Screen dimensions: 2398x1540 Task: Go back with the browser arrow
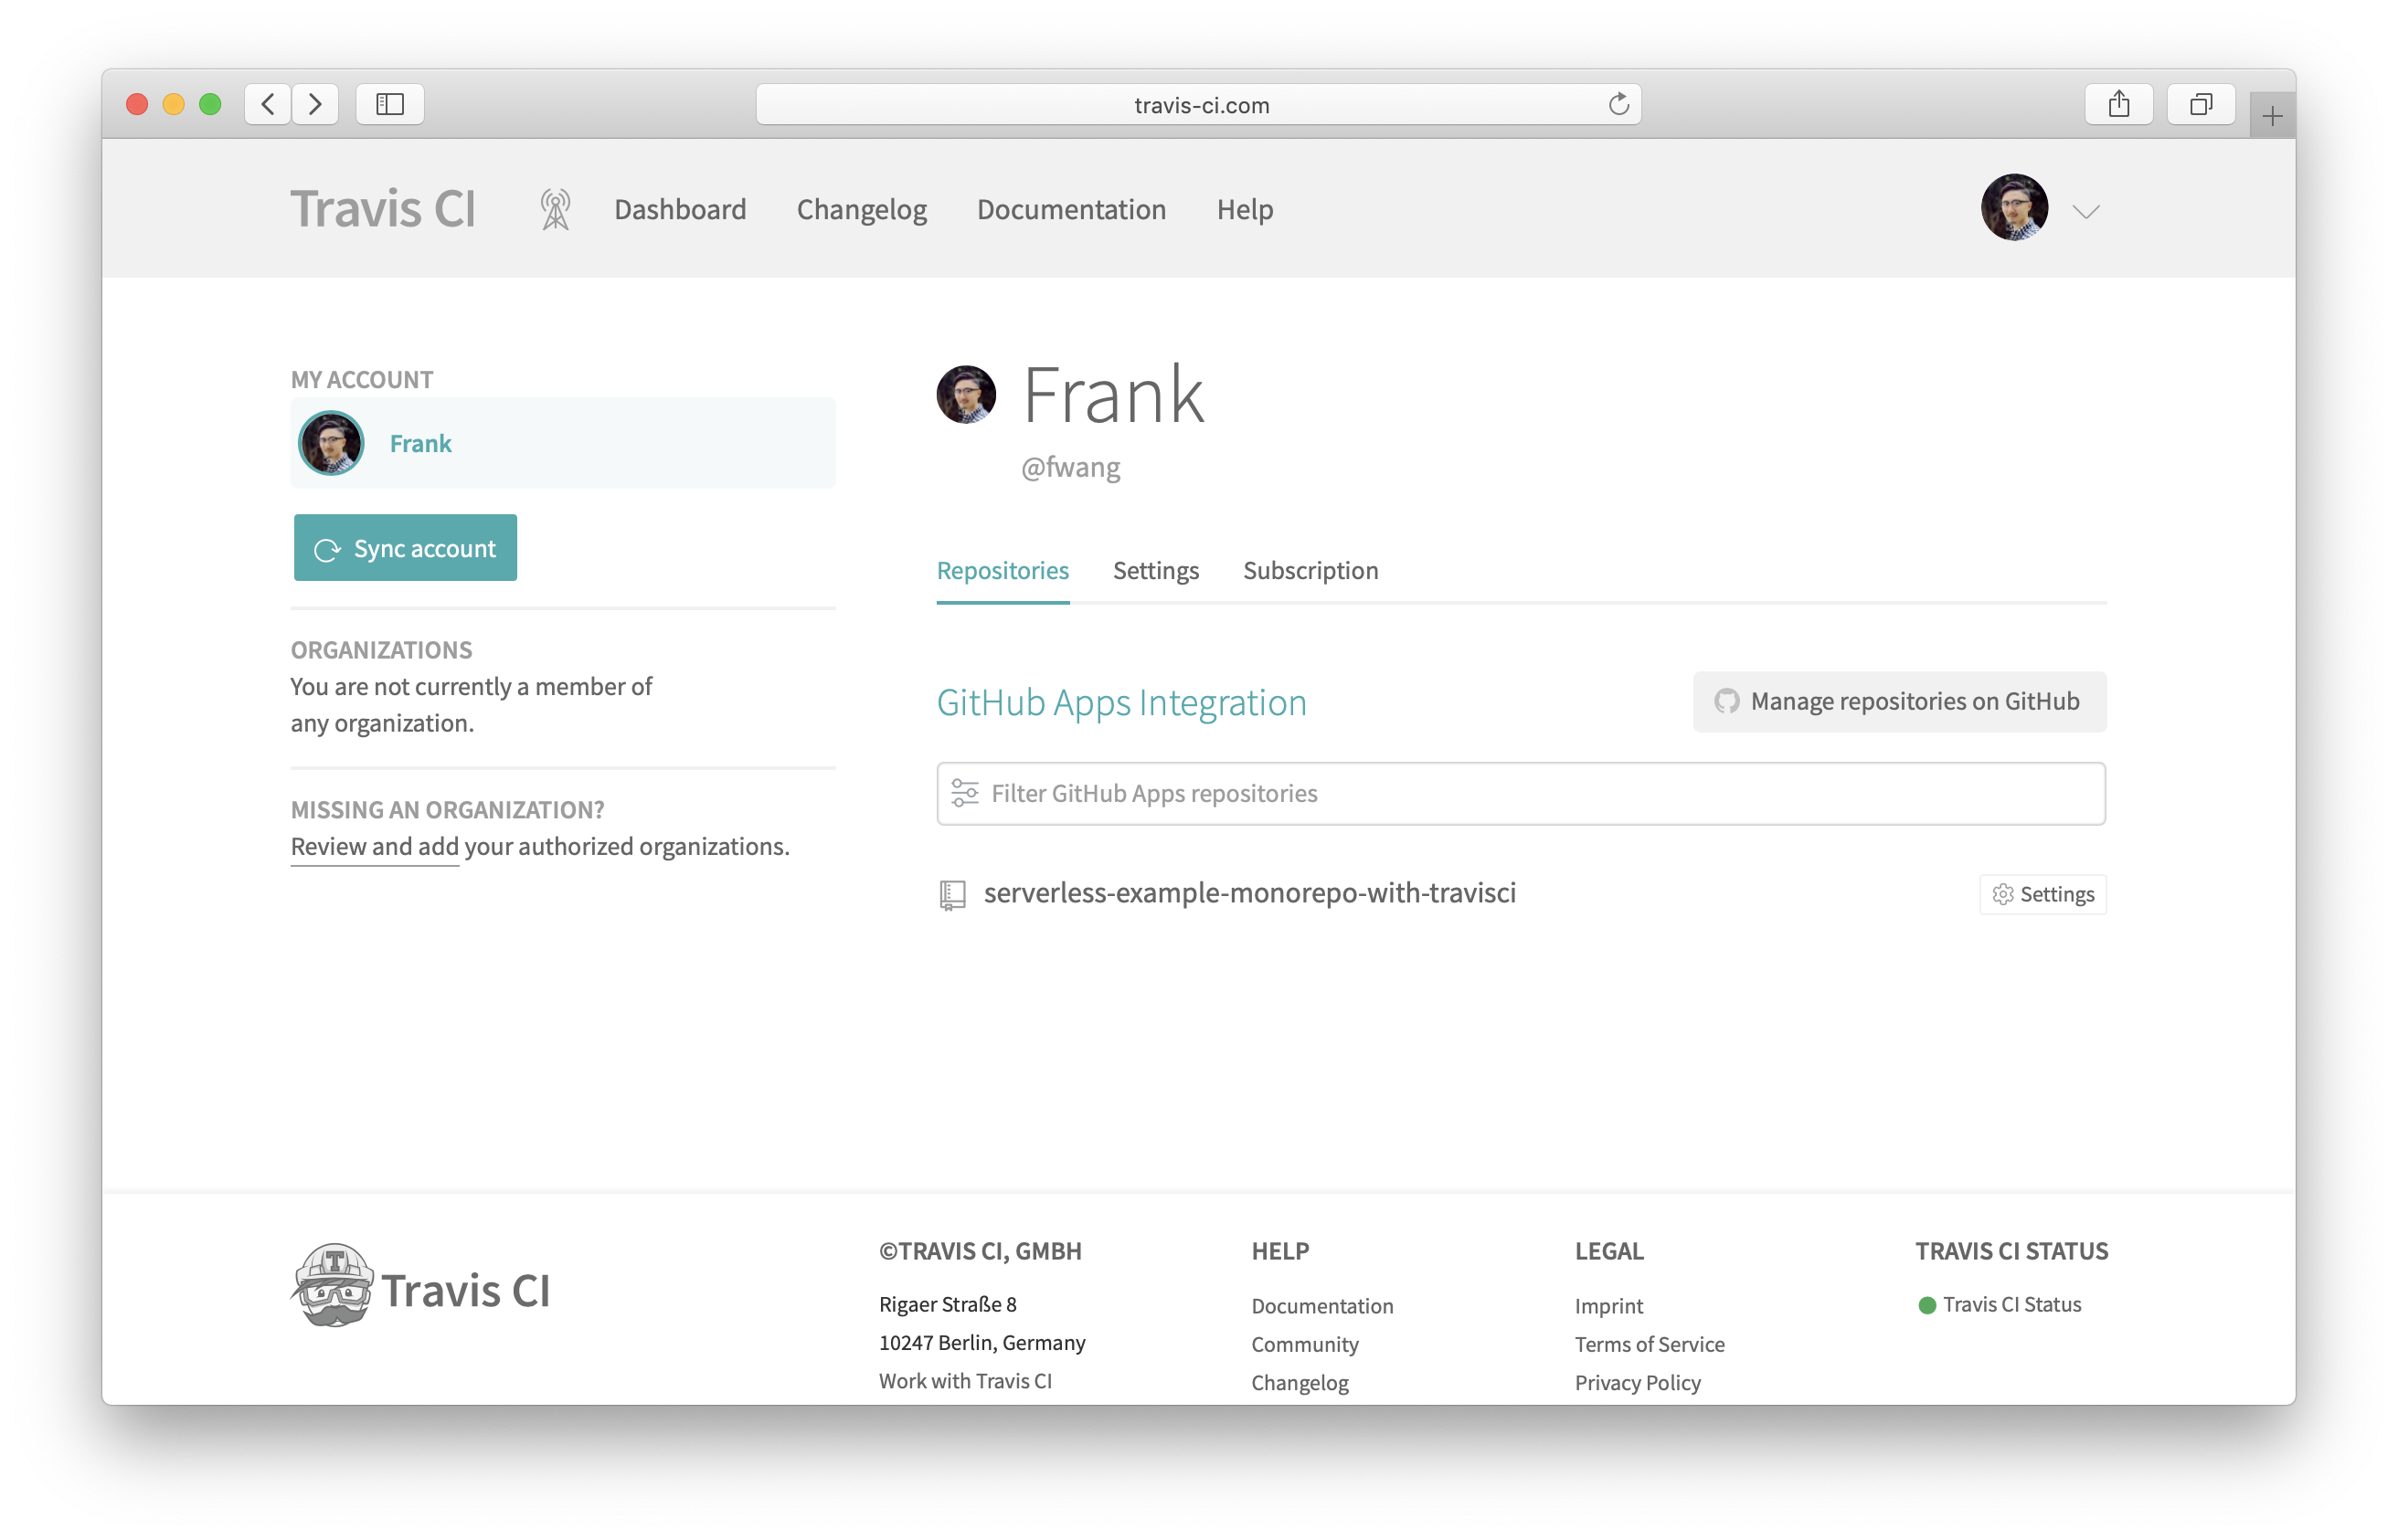pos(268,104)
